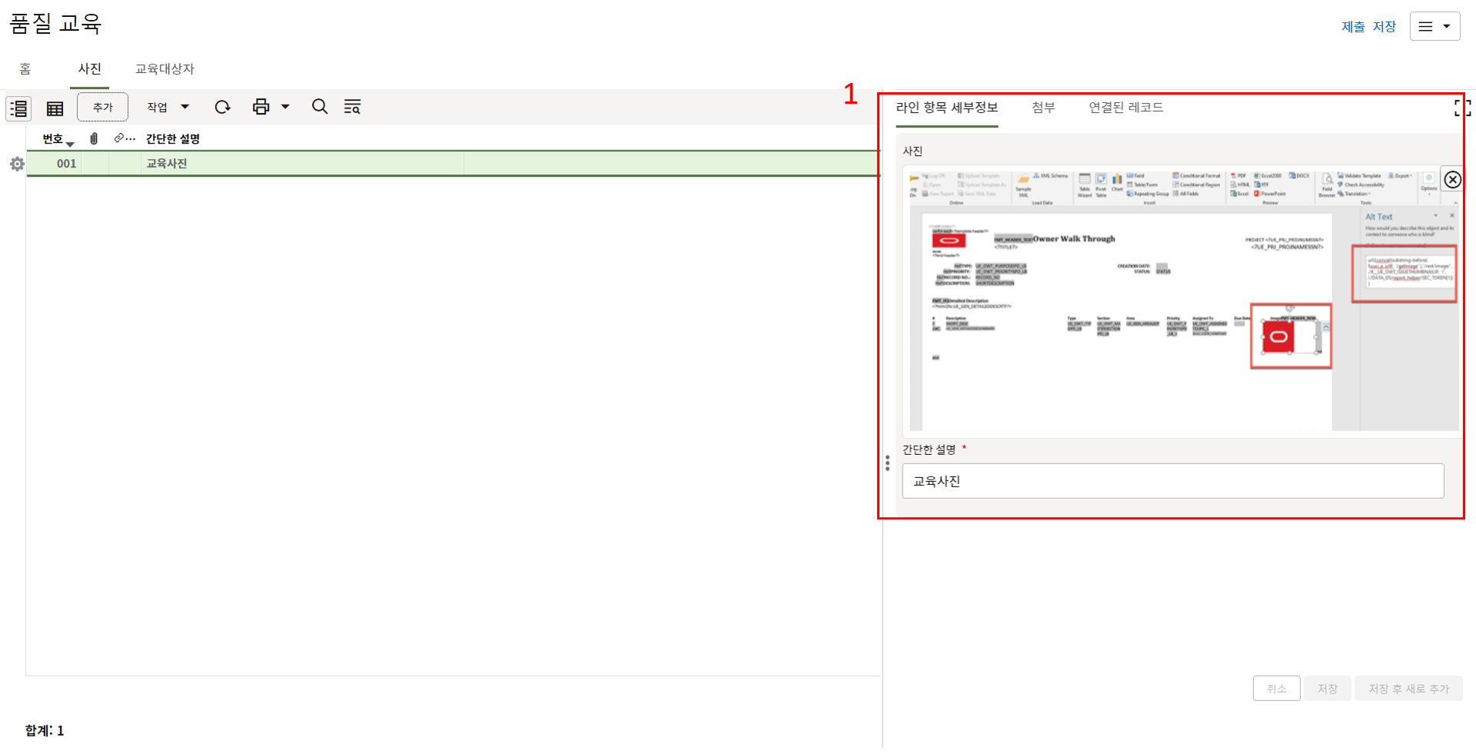Click the find-in-list filter icon
1476x753 pixels.
[x=352, y=107]
